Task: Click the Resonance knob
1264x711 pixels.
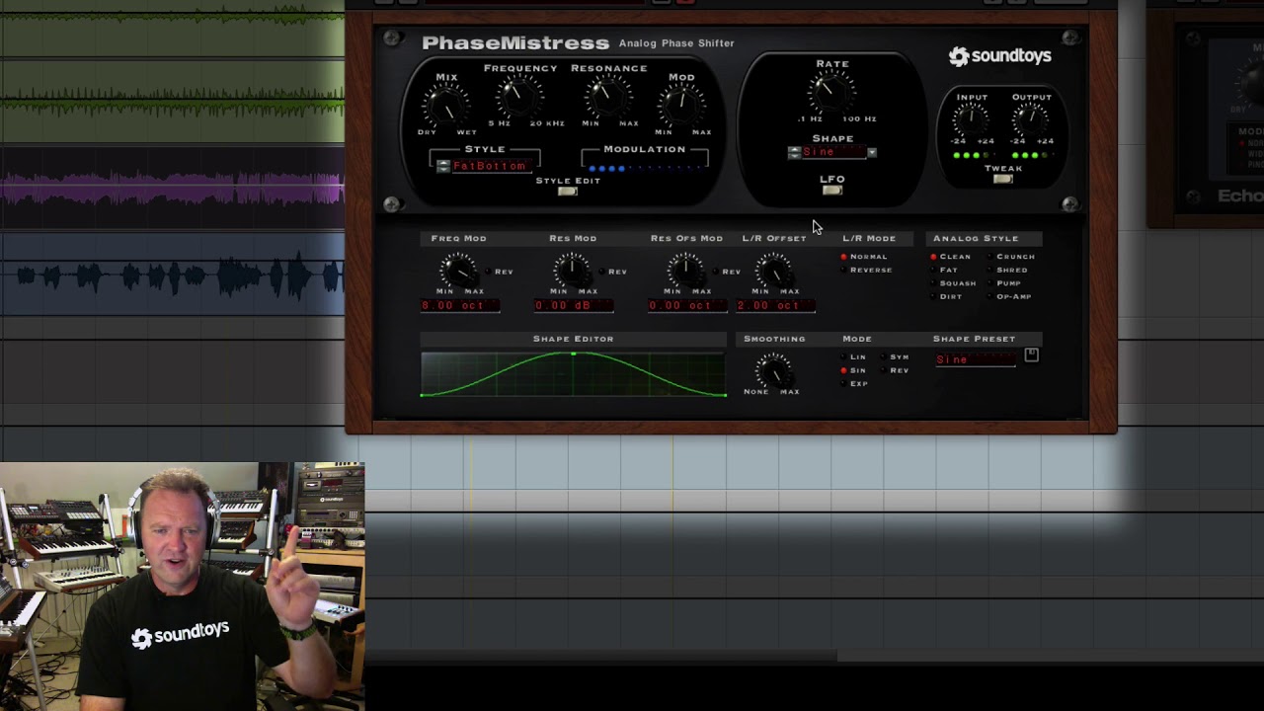Action: click(x=606, y=98)
